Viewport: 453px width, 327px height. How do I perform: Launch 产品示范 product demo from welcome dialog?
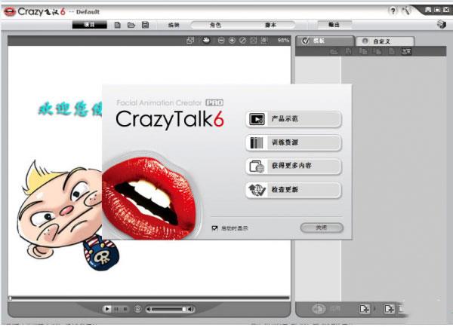(x=293, y=119)
